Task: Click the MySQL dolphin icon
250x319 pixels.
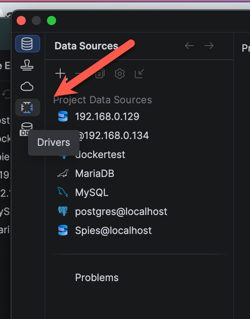Action: pos(63,192)
